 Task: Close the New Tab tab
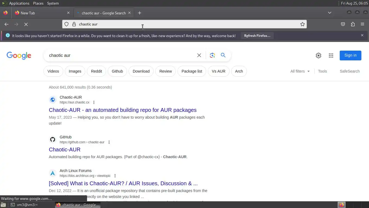point(68,13)
